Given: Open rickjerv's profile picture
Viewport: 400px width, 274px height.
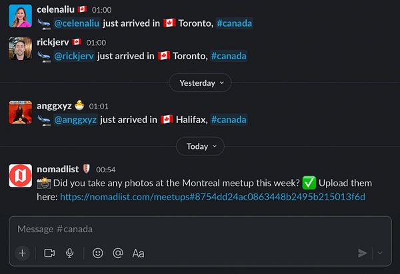Looking at the screenshot, I should pos(20,49).
